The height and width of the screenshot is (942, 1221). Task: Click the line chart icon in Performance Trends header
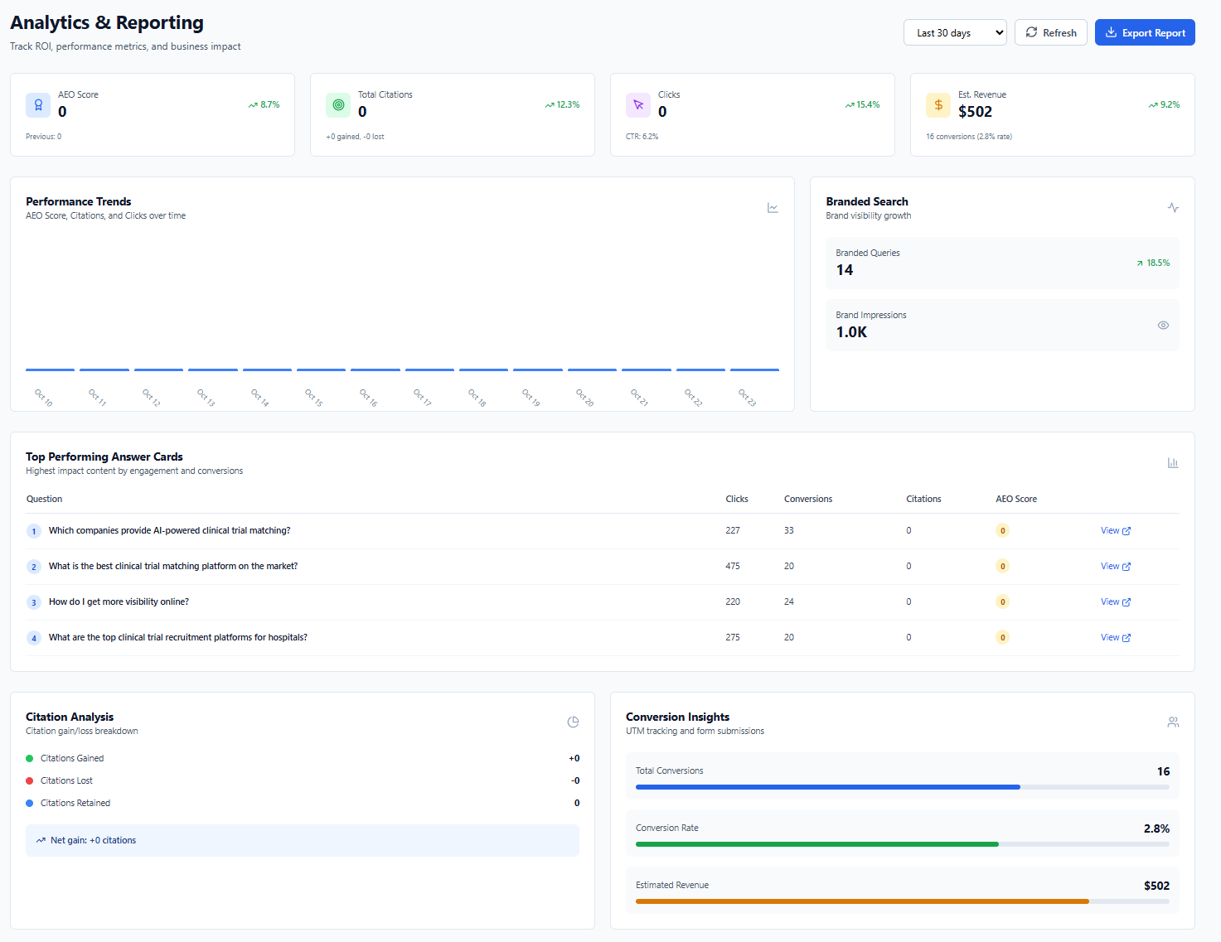pos(773,208)
